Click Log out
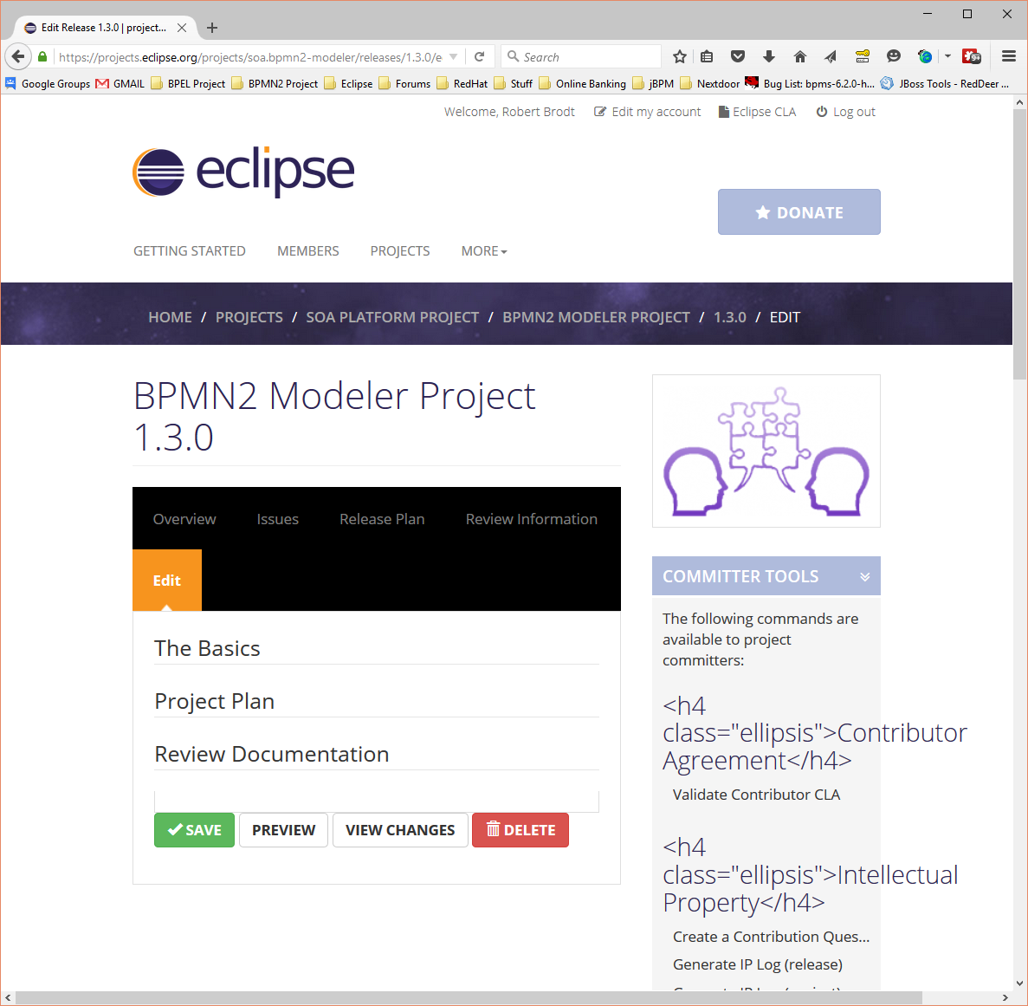 click(x=846, y=112)
